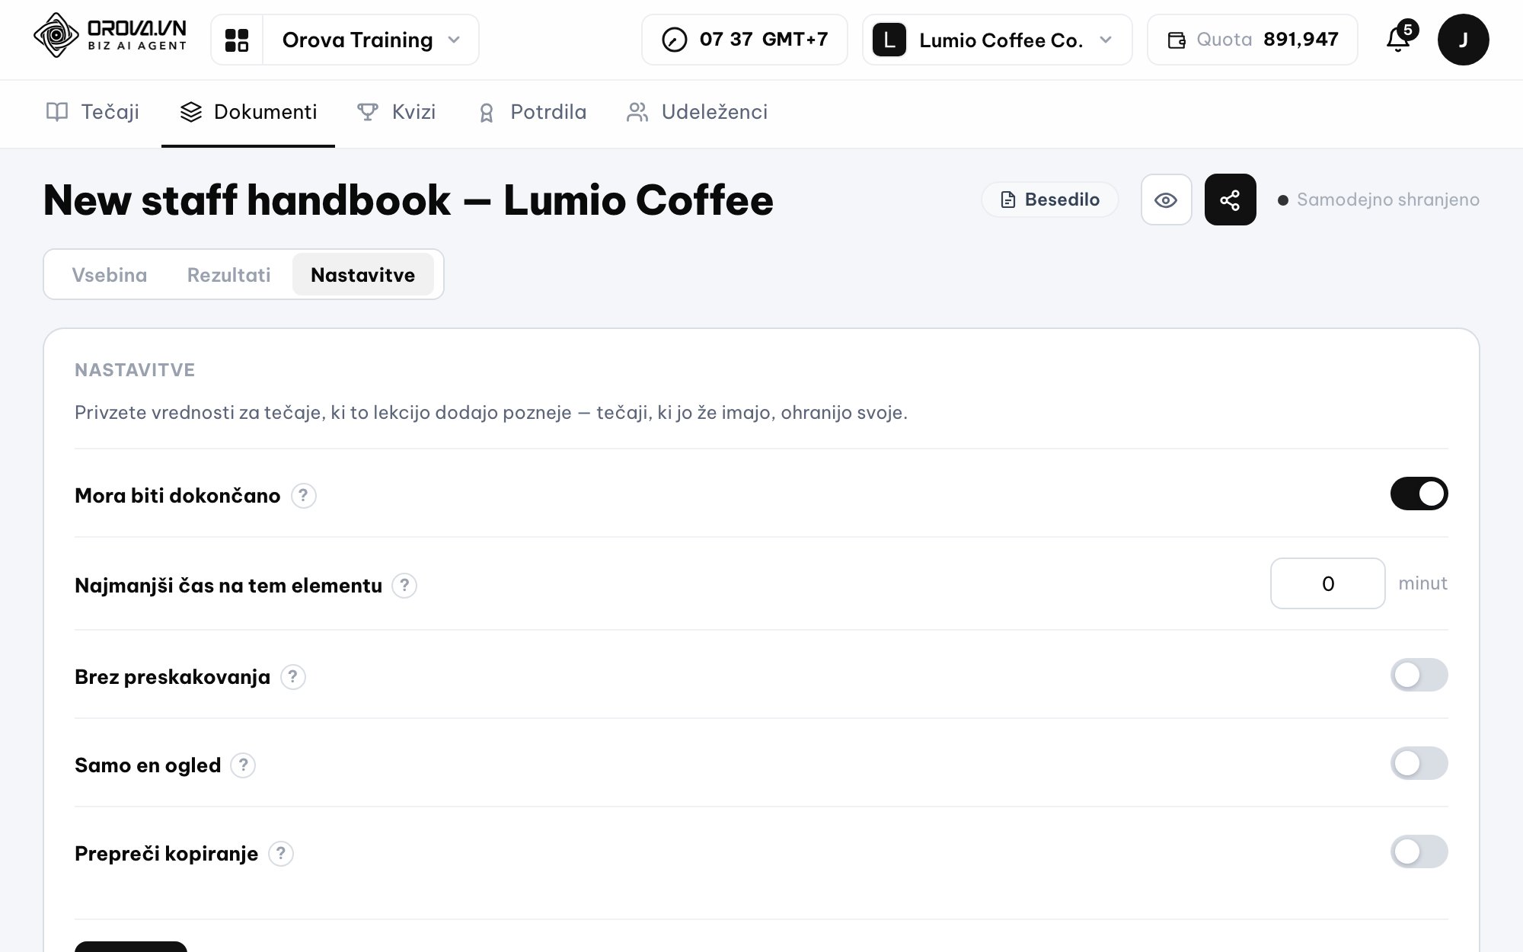The image size is (1523, 952).
Task: Show help for Mora biti dokončano
Action: (x=304, y=496)
